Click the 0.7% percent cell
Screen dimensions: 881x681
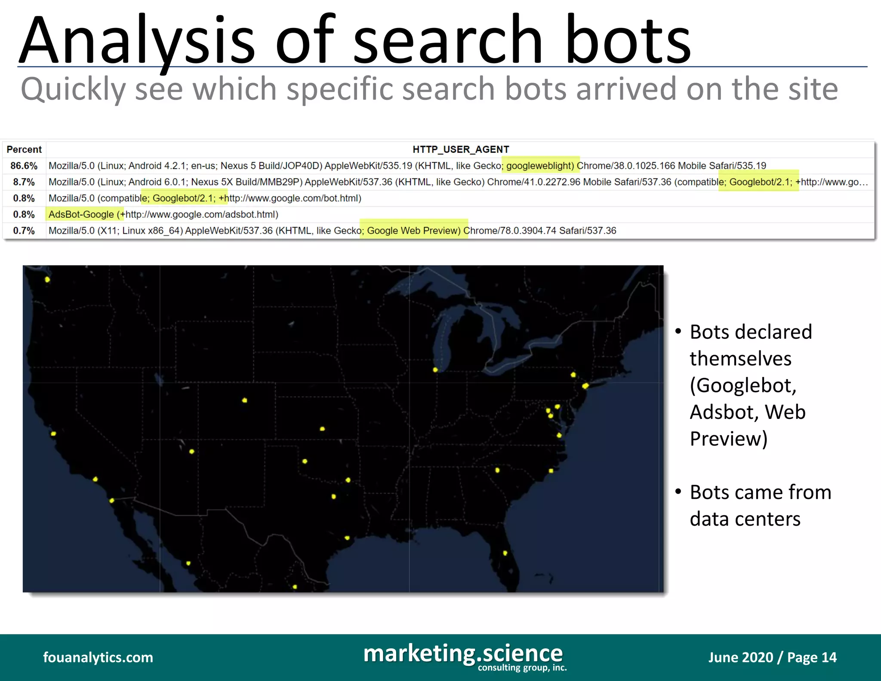[24, 231]
